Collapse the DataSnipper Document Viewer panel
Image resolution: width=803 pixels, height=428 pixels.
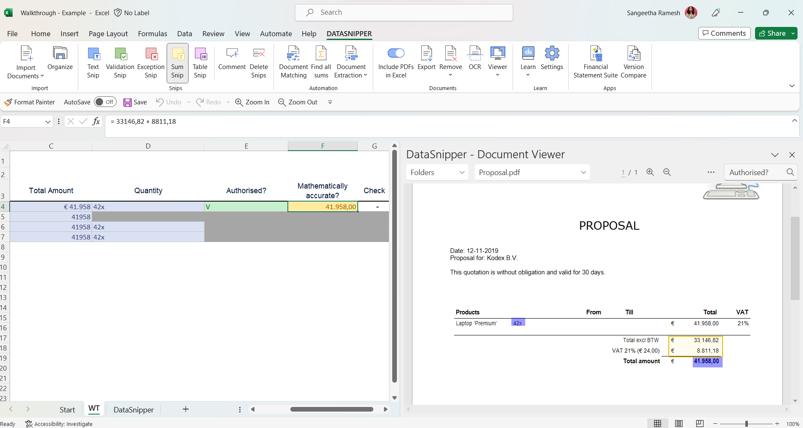click(x=775, y=155)
